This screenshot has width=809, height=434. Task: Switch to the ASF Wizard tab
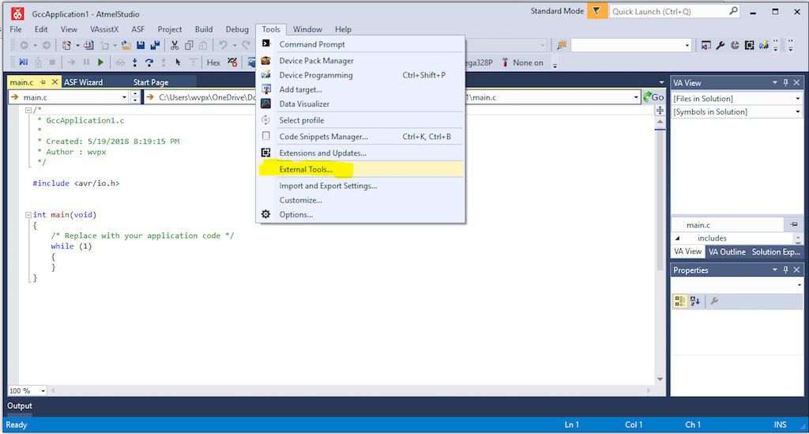click(x=83, y=82)
